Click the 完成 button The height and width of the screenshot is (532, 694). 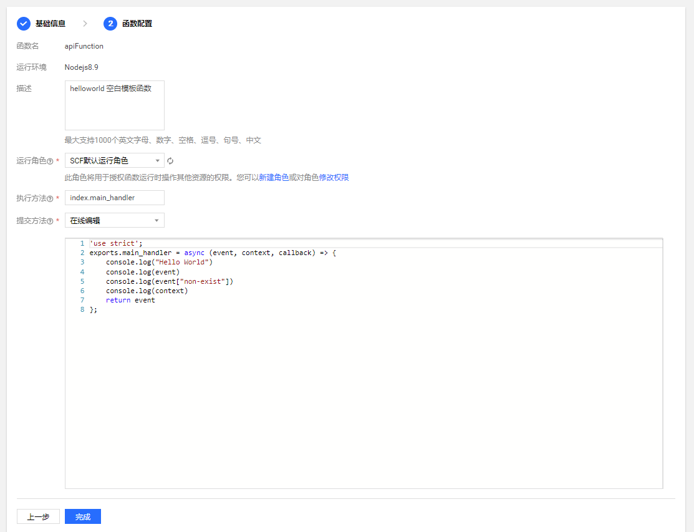coord(83,516)
